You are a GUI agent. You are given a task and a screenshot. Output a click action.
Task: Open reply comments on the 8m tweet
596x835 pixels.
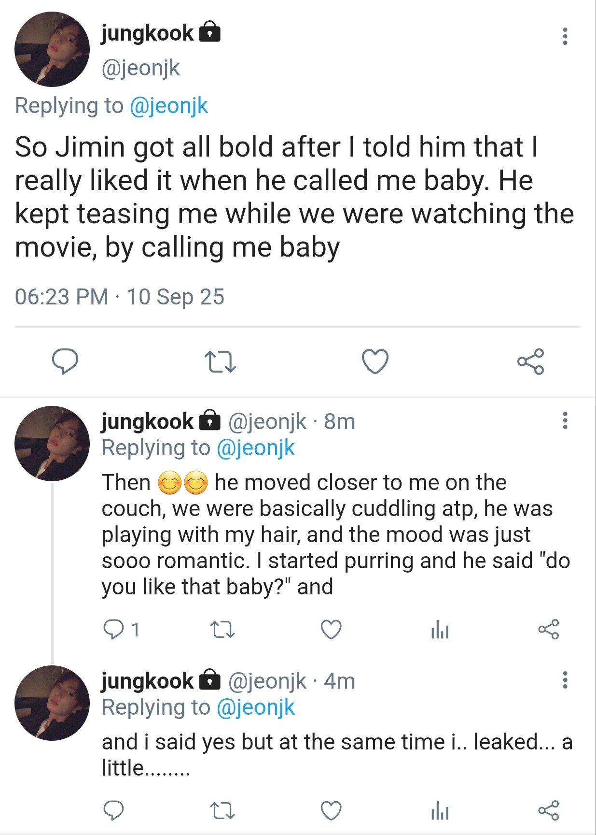coord(114,630)
